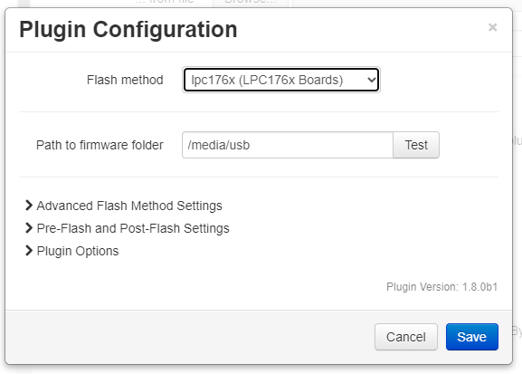This screenshot has width=522, height=374.
Task: Click chevron beside Pre-Flash and Post-Flash Settings
Action: [29, 228]
